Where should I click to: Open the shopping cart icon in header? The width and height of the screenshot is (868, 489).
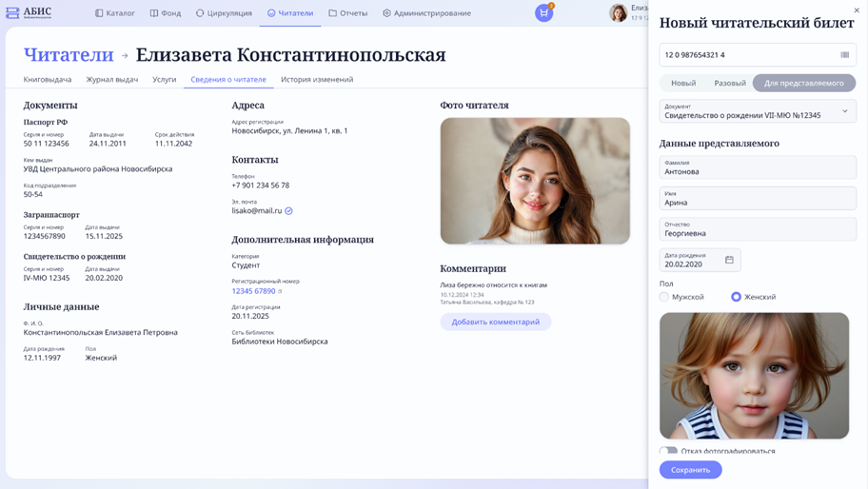543,13
